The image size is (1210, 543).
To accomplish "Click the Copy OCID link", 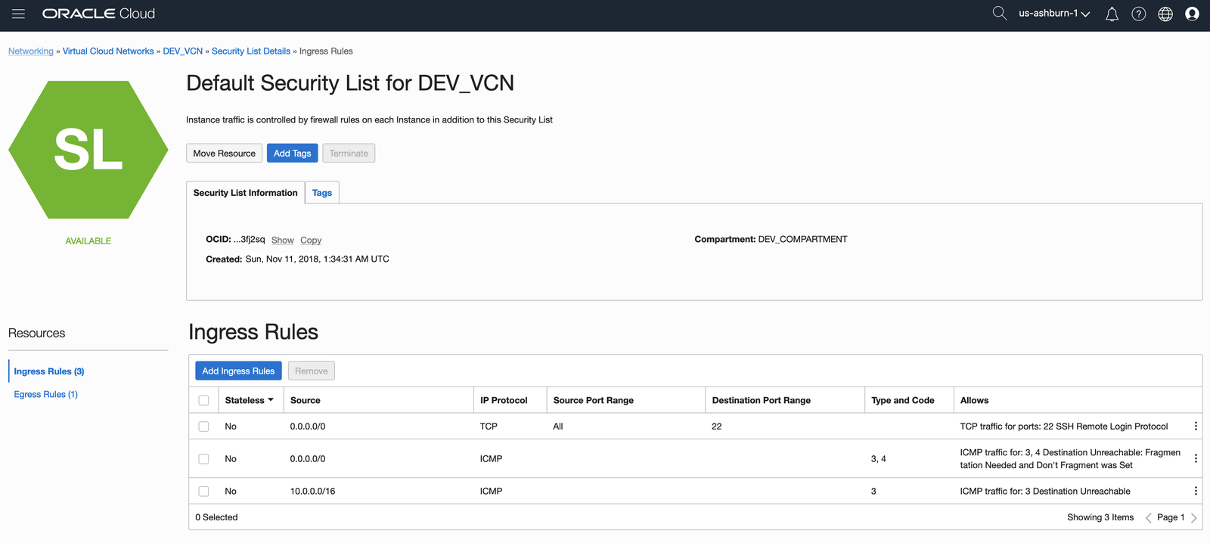I will pyautogui.click(x=311, y=240).
